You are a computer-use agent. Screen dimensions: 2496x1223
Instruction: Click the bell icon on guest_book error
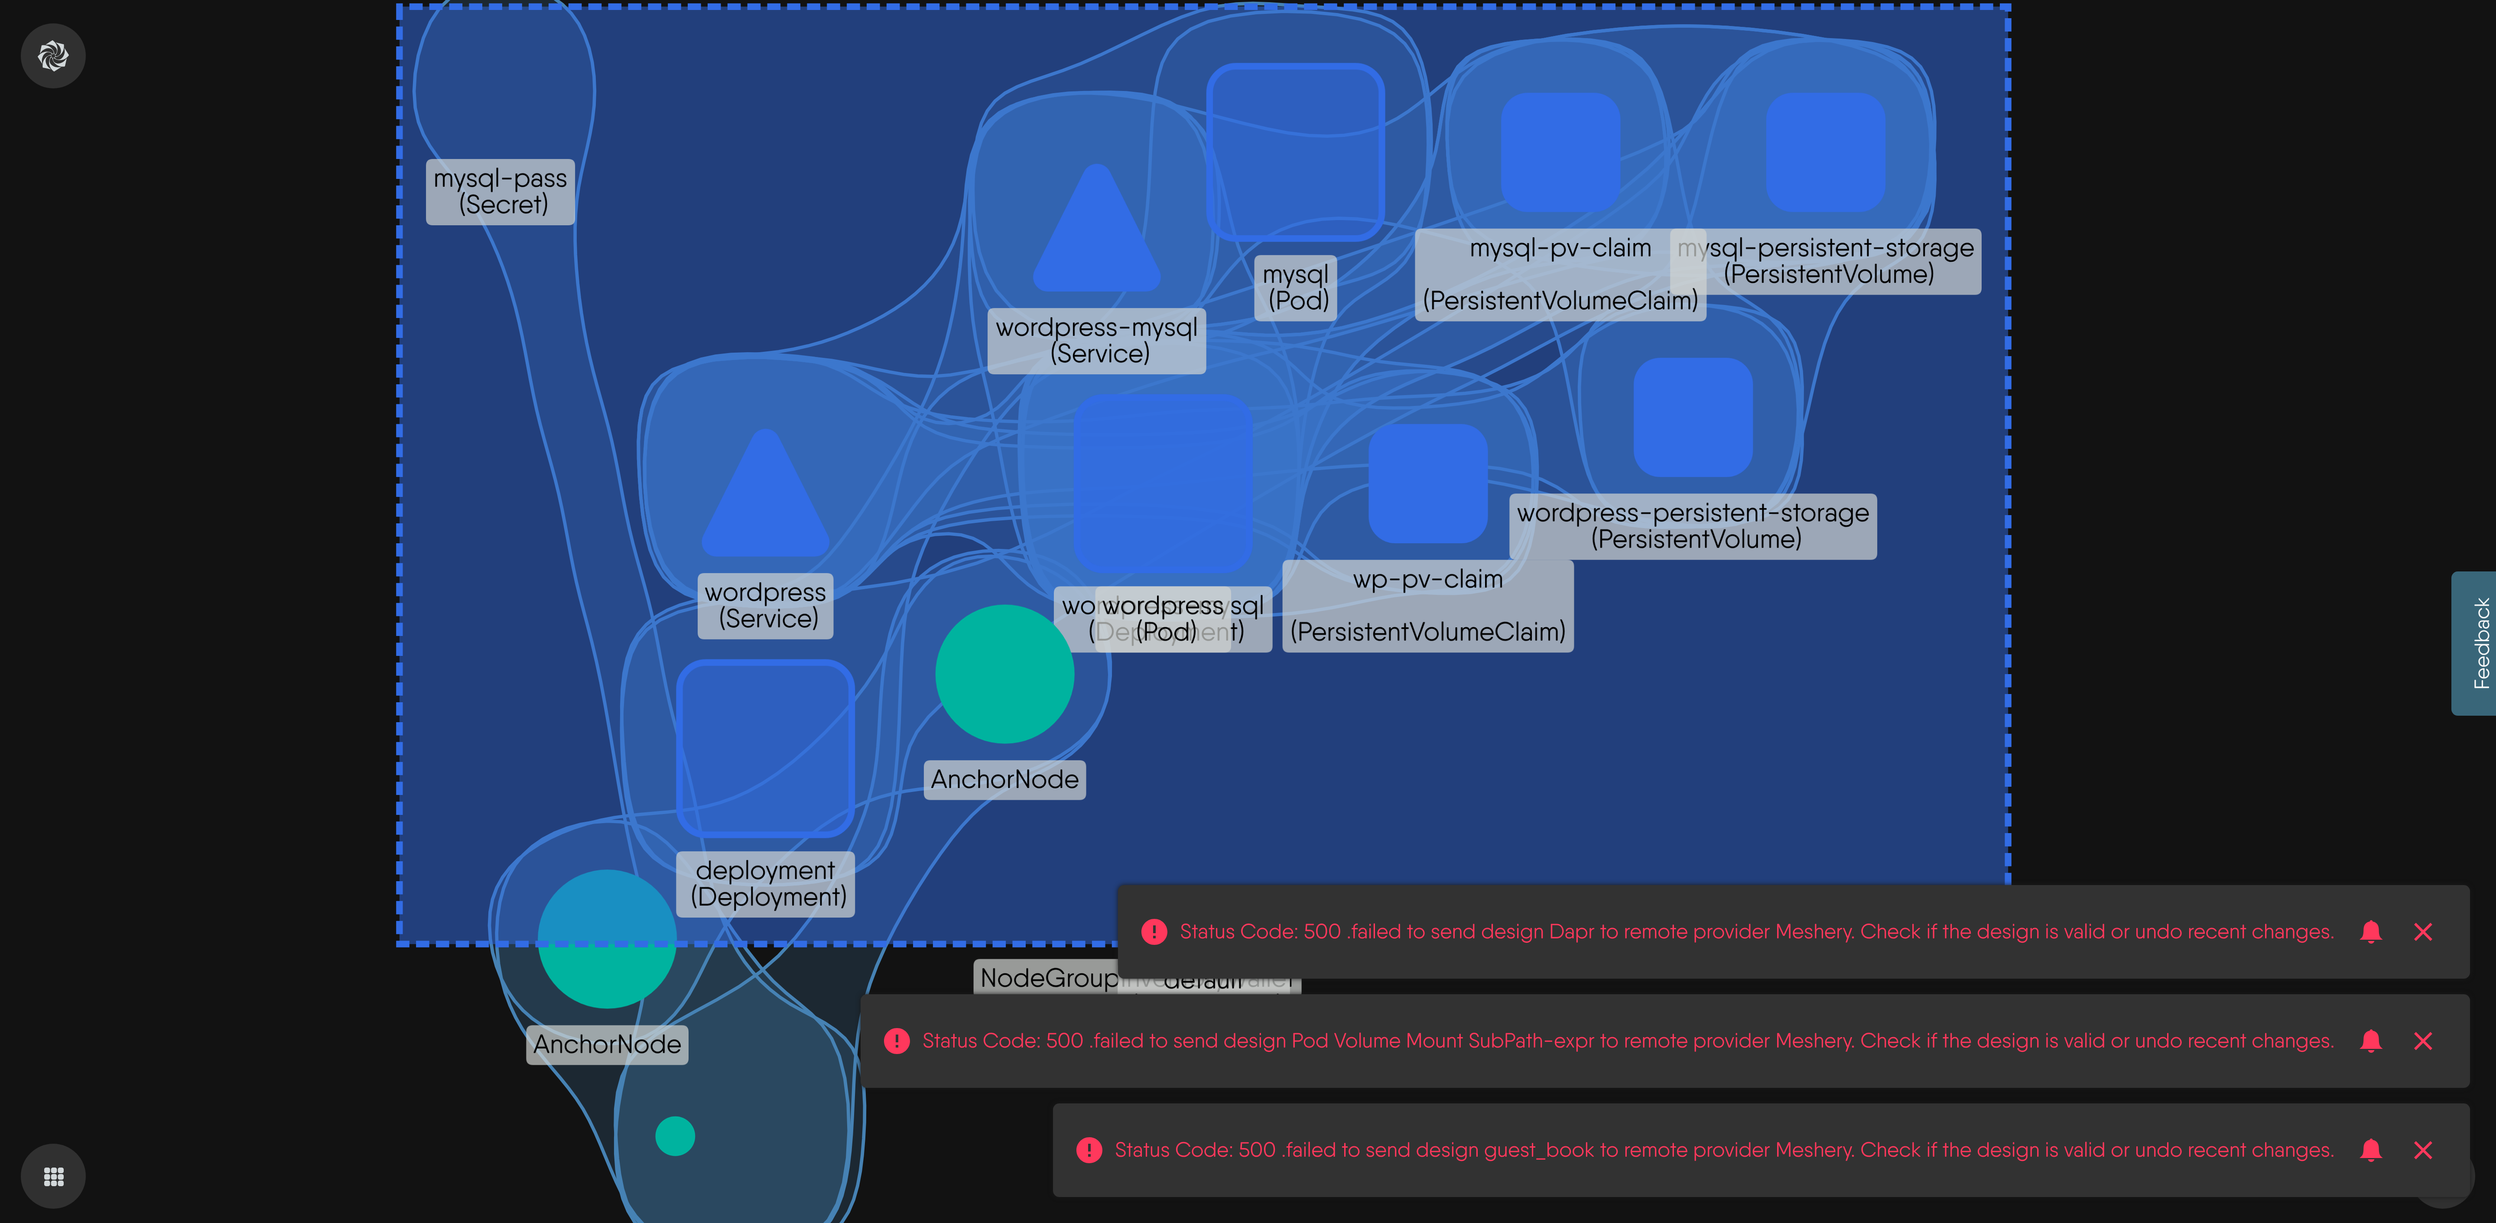pos(2371,1150)
